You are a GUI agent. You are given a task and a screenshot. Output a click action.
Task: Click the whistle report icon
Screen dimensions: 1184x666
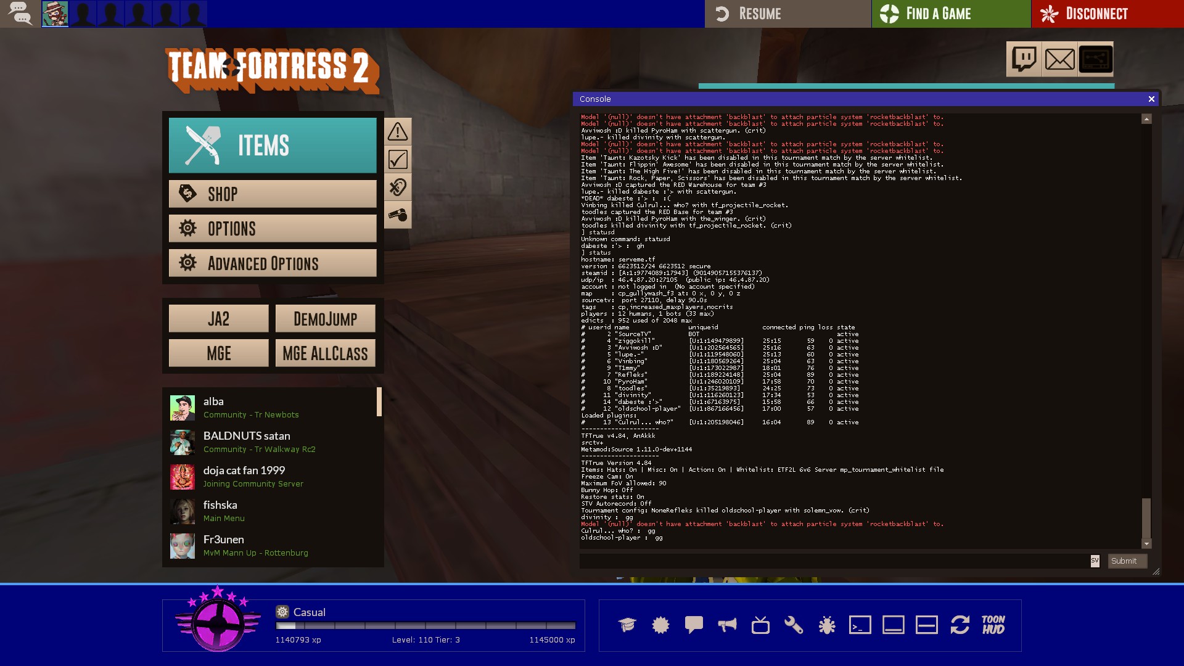[x=398, y=215]
